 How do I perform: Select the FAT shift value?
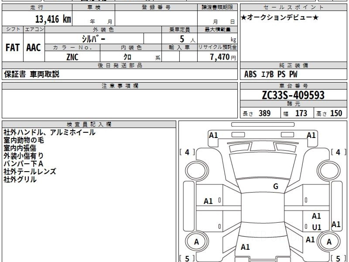pyautogui.click(x=13, y=47)
